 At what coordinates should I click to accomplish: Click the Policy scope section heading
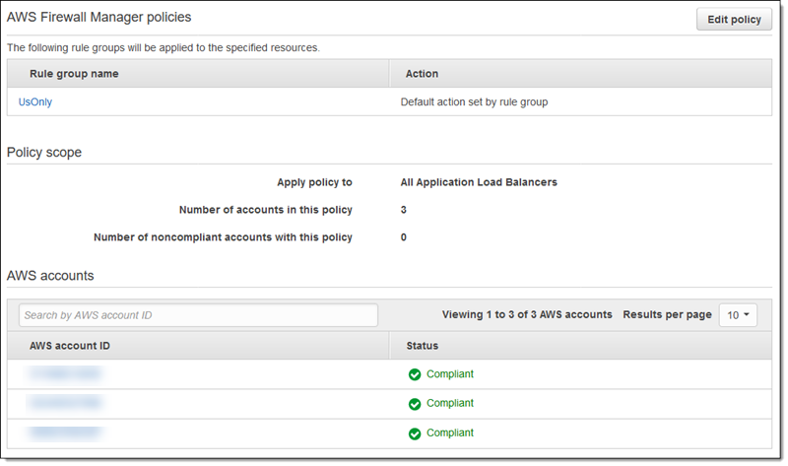click(44, 153)
